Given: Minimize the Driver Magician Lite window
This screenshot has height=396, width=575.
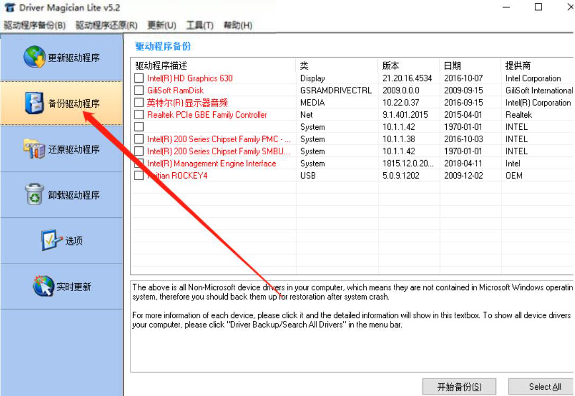Looking at the screenshot, I should 506,7.
